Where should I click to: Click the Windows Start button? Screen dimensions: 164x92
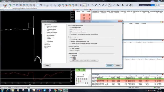2,90
